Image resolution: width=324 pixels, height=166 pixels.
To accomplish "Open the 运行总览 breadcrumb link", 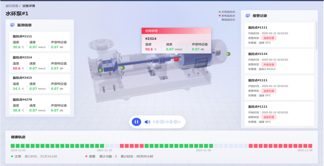I will tap(12, 6).
